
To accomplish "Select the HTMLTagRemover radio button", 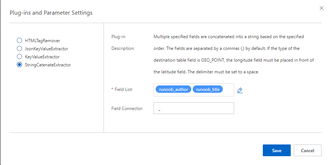I will (19, 40).
